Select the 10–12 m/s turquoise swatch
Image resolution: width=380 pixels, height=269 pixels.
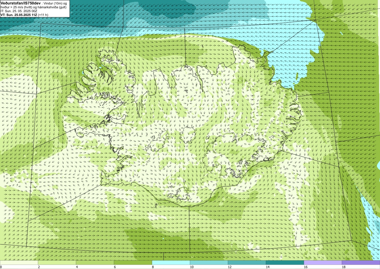click(209, 262)
